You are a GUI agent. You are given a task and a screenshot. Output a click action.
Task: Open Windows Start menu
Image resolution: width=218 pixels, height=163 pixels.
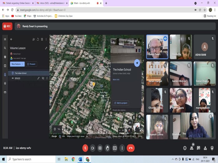click(3, 159)
